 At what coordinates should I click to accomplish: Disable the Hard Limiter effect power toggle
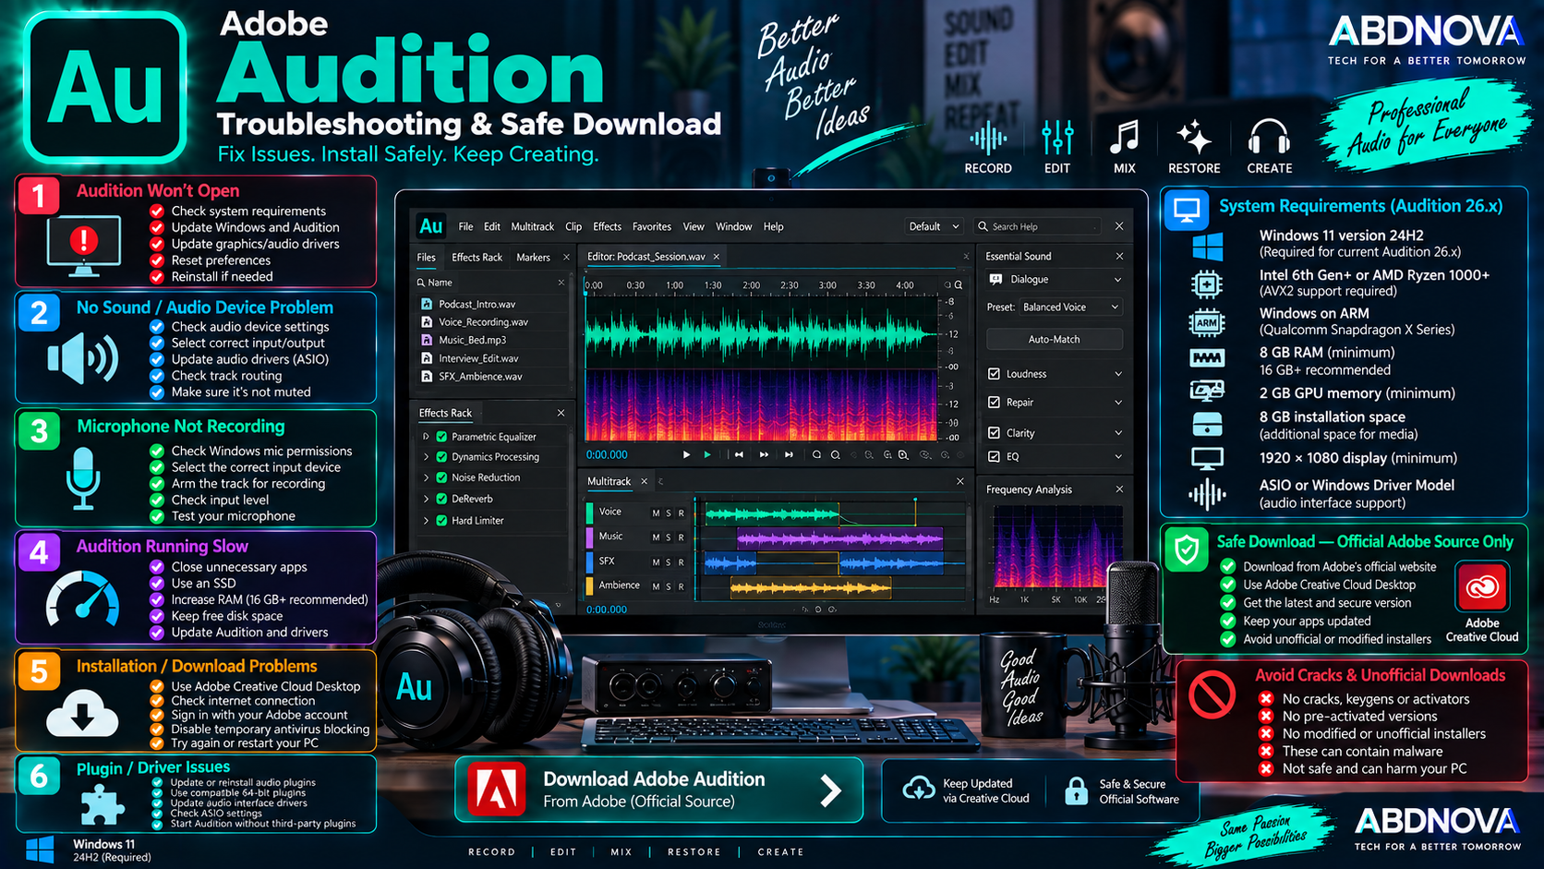441,521
